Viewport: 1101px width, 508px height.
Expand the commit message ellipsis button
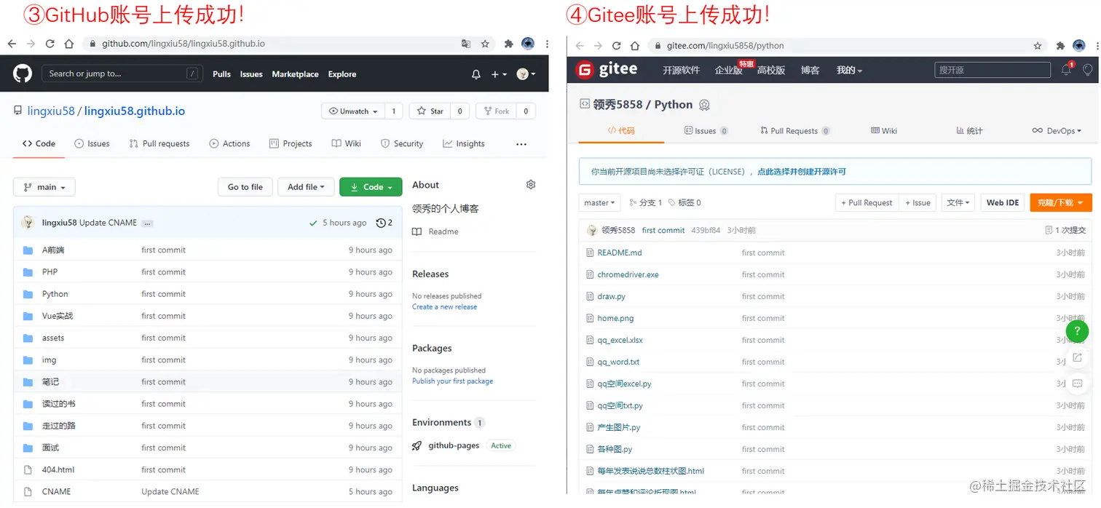click(147, 223)
